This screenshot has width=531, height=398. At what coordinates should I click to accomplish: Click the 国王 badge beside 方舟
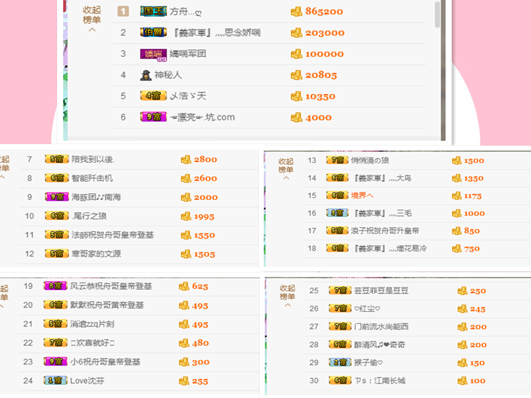[x=153, y=11]
